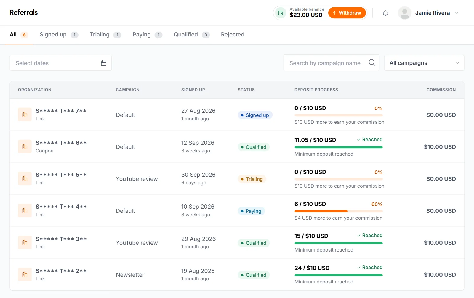
Task: Click the Withdraw button
Action: (347, 13)
